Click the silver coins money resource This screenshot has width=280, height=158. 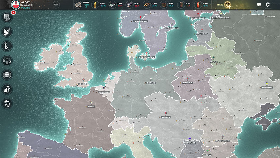pyautogui.click(x=78, y=5)
